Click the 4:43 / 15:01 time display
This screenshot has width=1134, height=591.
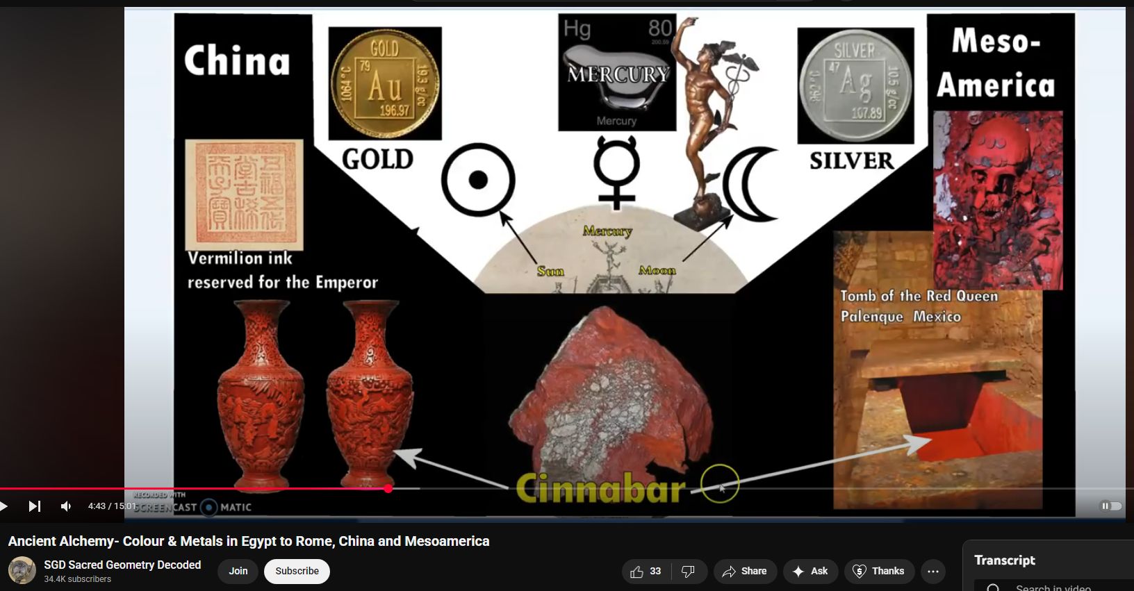[x=111, y=506]
